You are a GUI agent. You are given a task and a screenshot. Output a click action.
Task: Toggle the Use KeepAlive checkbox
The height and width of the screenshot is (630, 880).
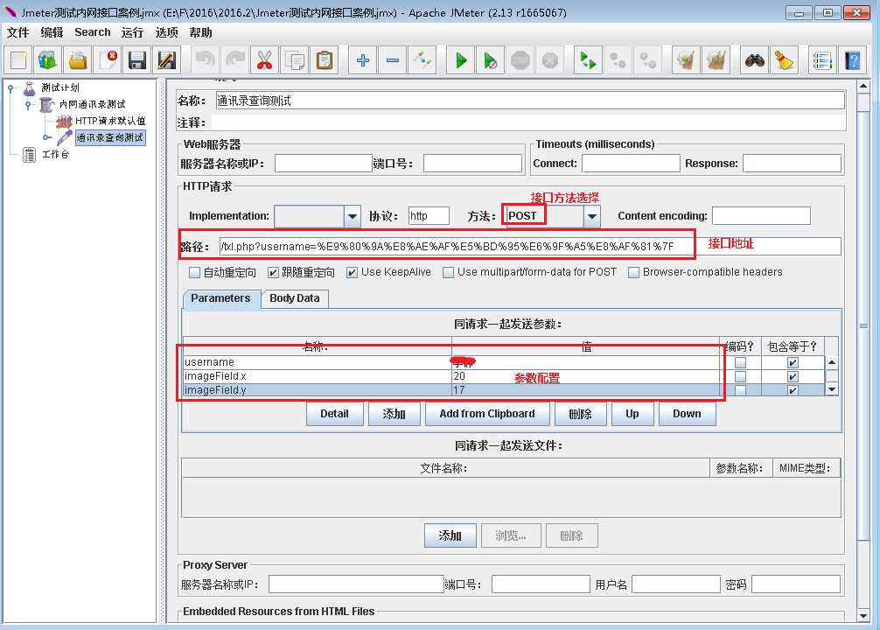352,272
